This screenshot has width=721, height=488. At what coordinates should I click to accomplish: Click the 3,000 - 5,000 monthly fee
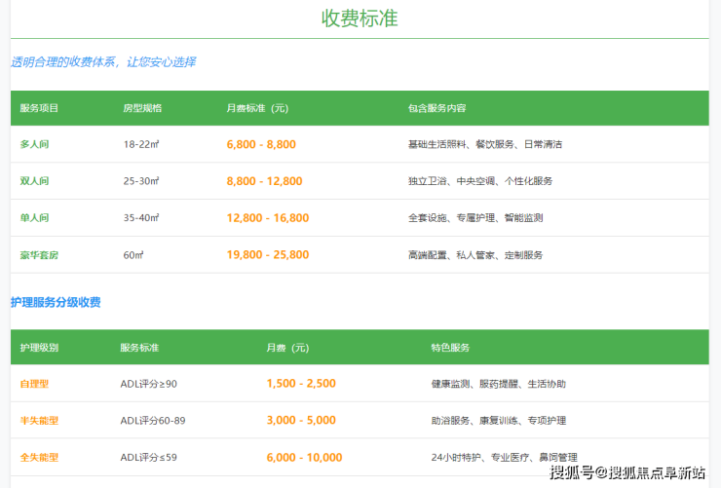pos(300,421)
